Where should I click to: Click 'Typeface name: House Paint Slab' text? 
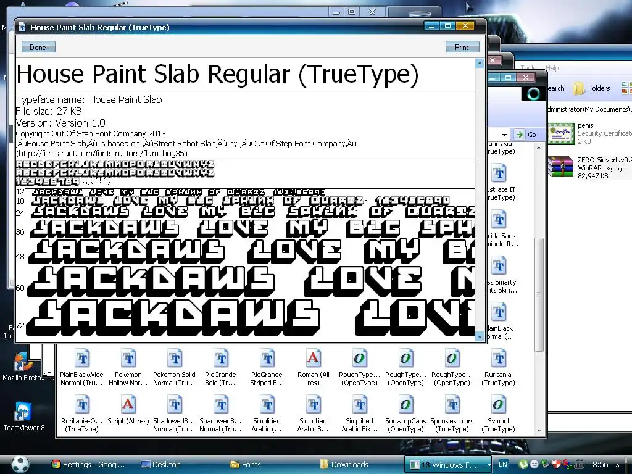(89, 99)
